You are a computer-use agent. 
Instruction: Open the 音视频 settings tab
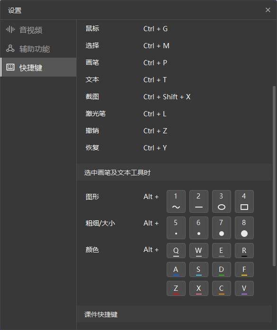coord(38,30)
